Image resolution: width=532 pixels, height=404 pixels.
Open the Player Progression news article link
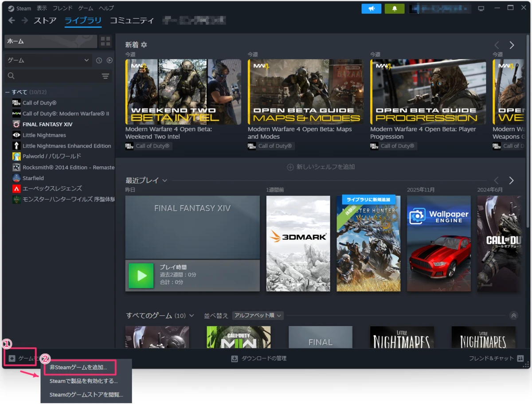tap(423, 133)
